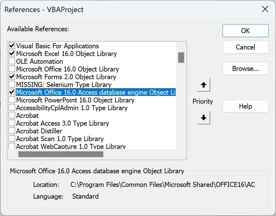The image size is (276, 216).
Task: Select the Acrobat list entry text
Action: 27,115
